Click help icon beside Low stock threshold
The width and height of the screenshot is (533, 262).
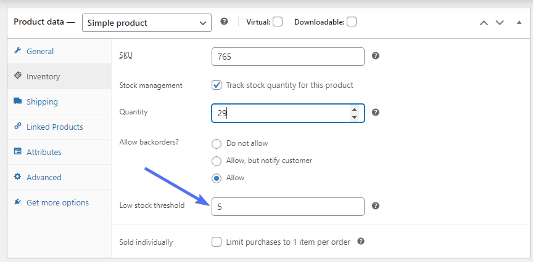[376, 206]
